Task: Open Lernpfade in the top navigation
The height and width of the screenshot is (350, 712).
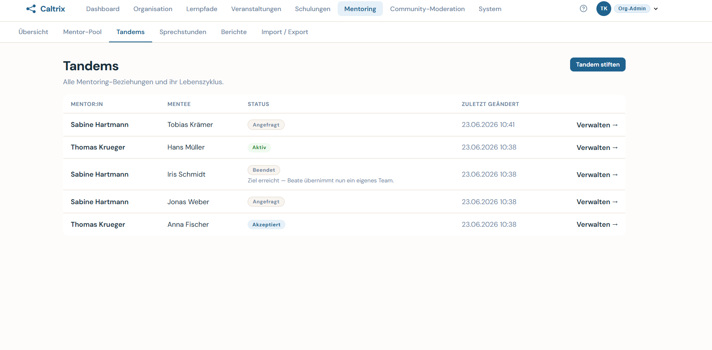Action: click(202, 9)
